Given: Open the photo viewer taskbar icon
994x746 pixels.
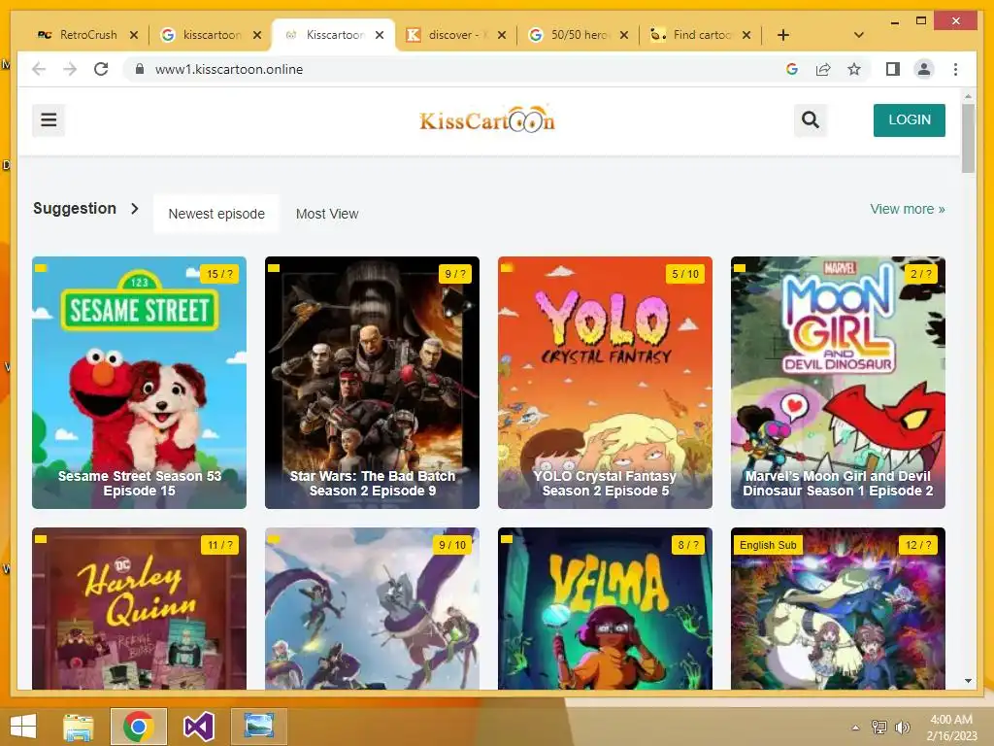Looking at the screenshot, I should click(x=258, y=727).
